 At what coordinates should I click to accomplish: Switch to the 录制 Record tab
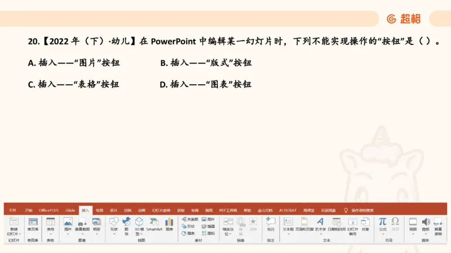tap(180, 210)
